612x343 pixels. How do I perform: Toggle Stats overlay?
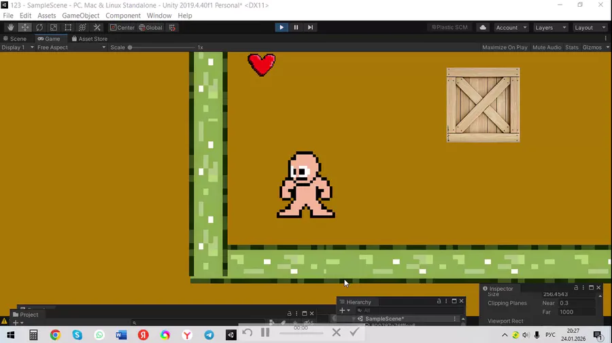pos(572,47)
